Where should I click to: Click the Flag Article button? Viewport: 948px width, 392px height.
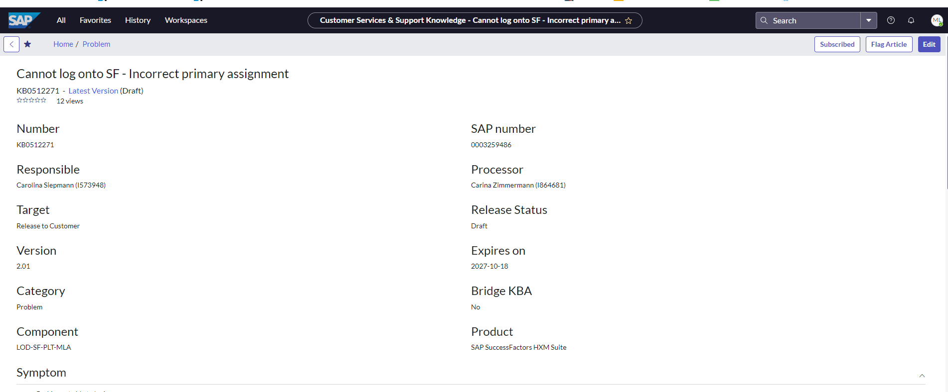889,44
